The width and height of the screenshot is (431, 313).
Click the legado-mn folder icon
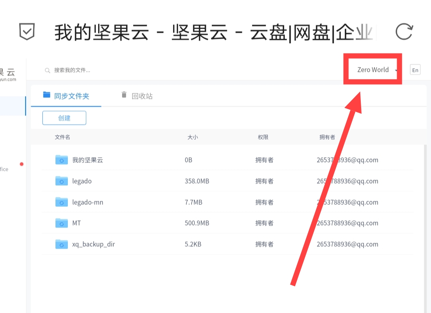tap(61, 202)
